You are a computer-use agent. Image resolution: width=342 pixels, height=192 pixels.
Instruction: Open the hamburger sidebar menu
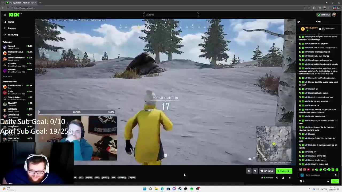[5, 15]
